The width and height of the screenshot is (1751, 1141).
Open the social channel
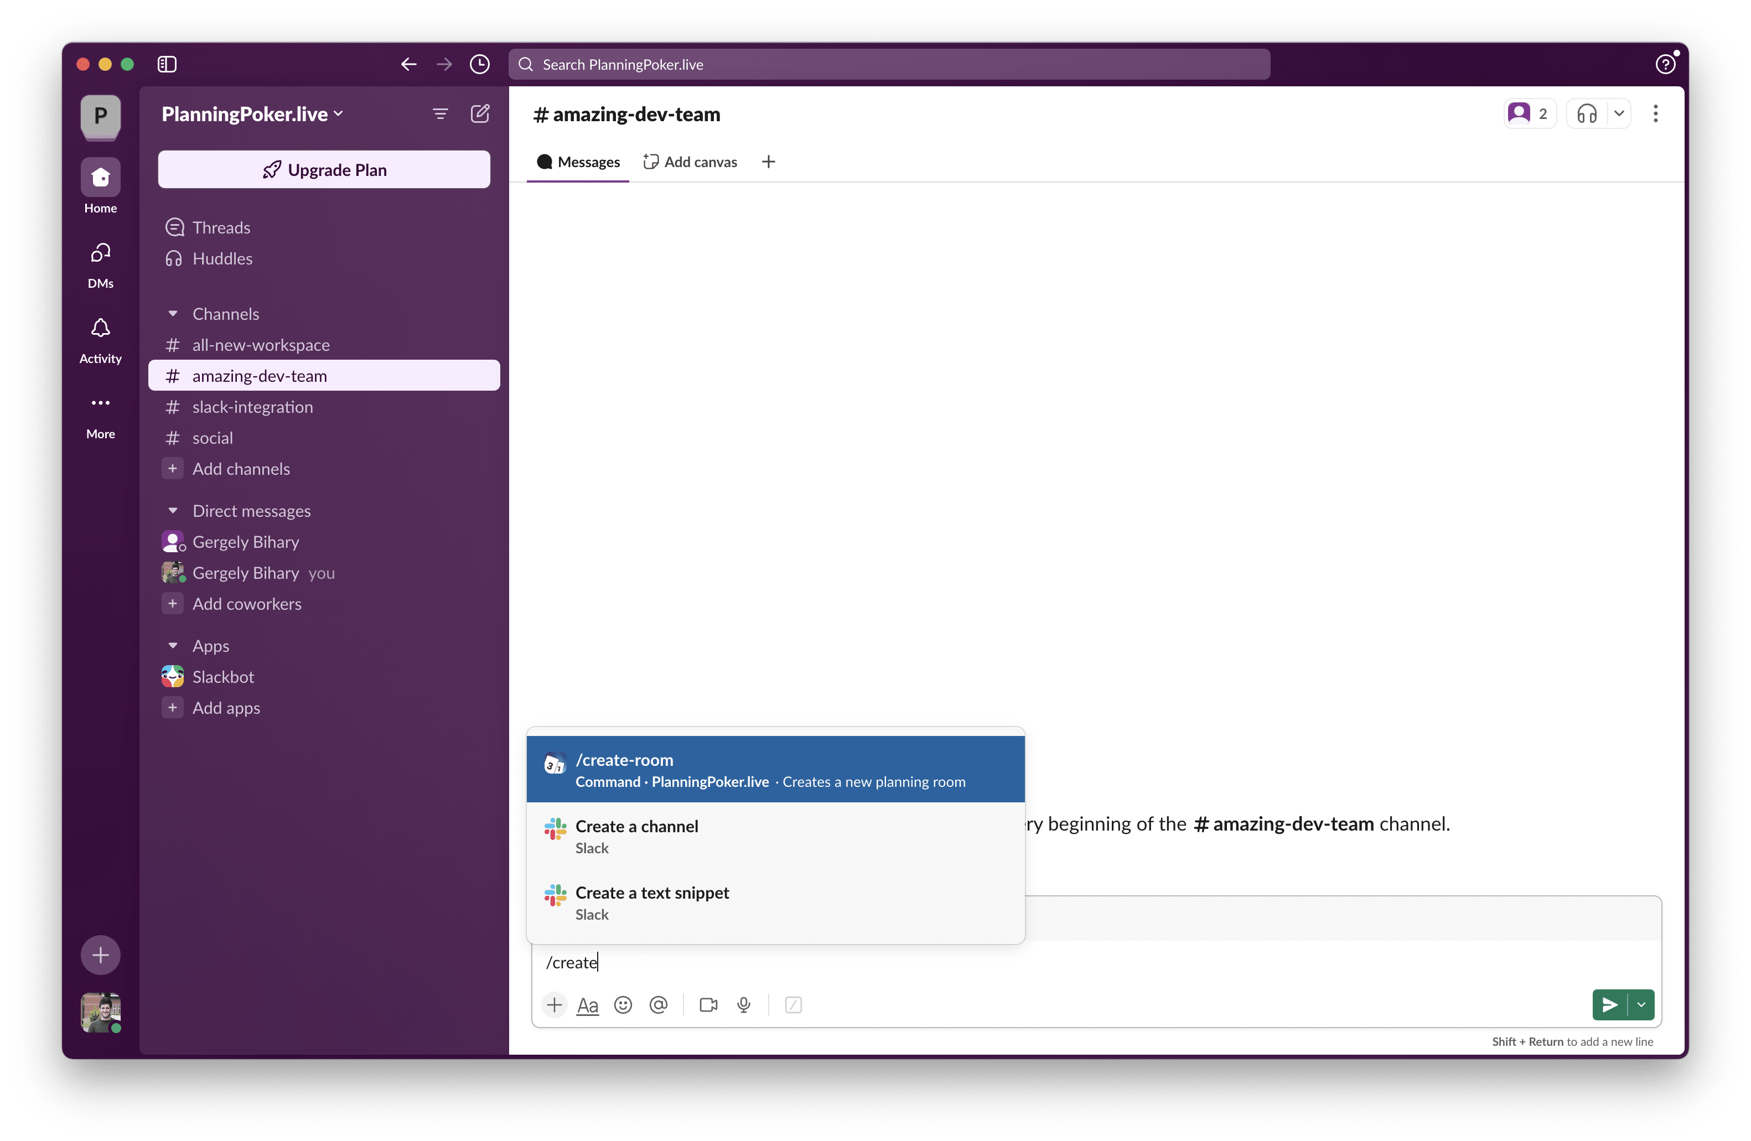pyautogui.click(x=324, y=438)
